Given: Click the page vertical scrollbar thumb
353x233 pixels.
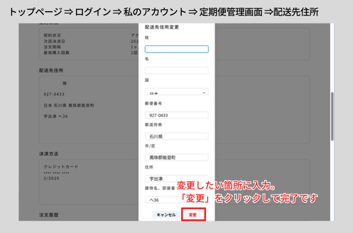Looking at the screenshot, I should pos(332,117).
